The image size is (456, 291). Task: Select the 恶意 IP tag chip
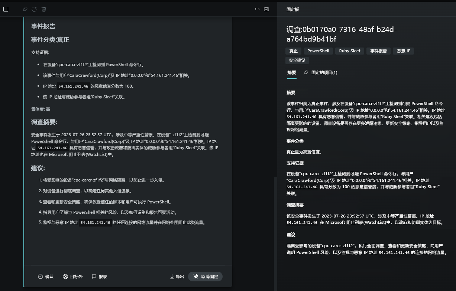pyautogui.click(x=404, y=51)
